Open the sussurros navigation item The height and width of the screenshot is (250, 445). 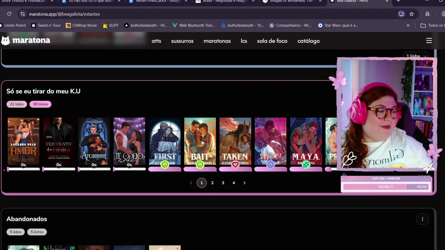[x=182, y=41]
